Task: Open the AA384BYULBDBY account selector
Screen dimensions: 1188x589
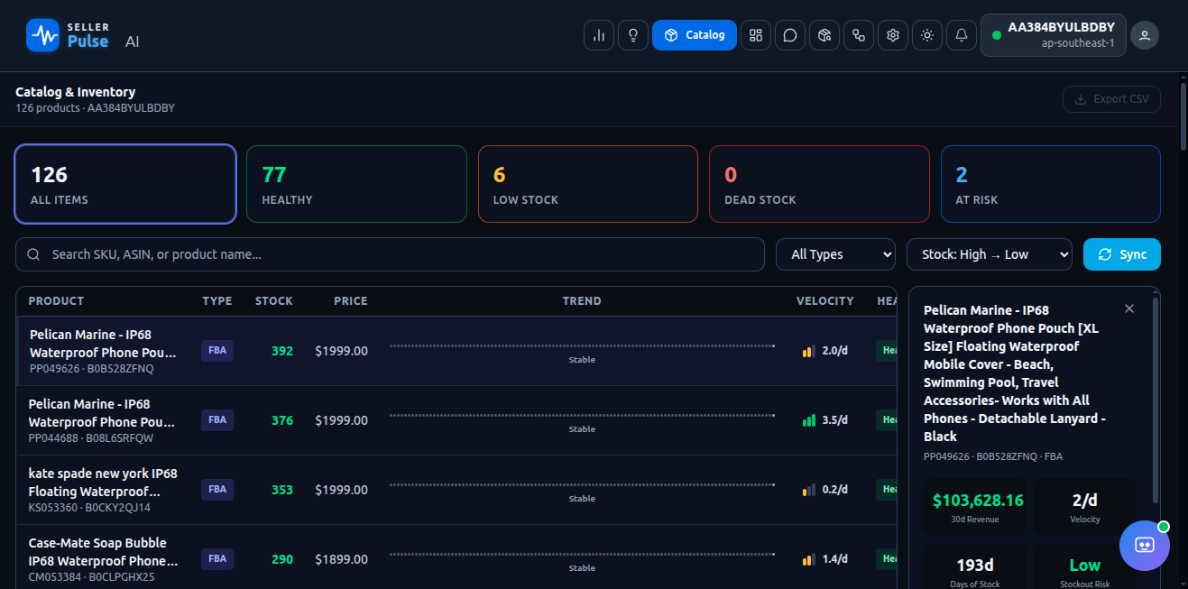Action: pos(1054,35)
